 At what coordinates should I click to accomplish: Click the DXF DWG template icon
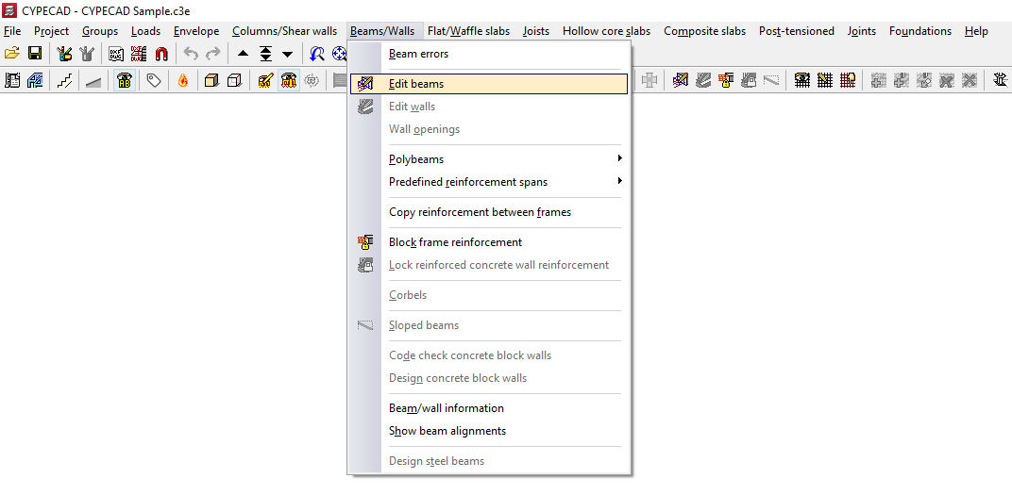(x=116, y=54)
